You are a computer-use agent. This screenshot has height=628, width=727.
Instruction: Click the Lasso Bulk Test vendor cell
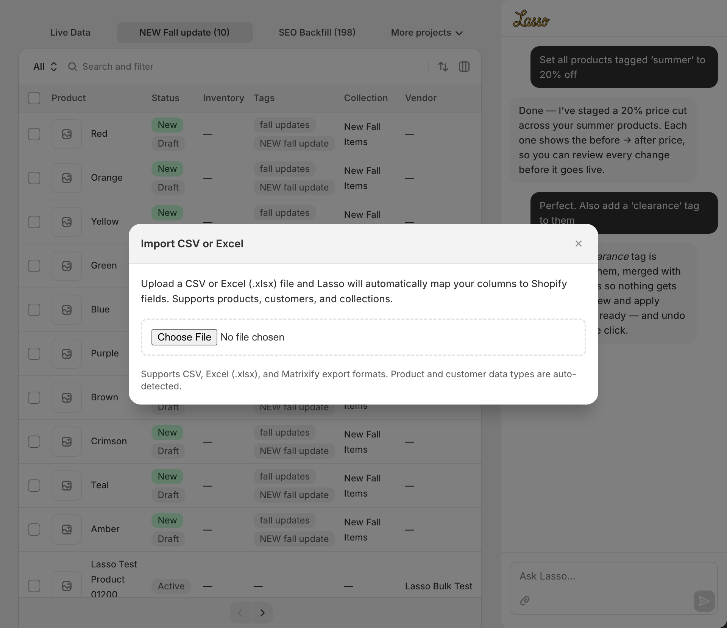click(439, 586)
